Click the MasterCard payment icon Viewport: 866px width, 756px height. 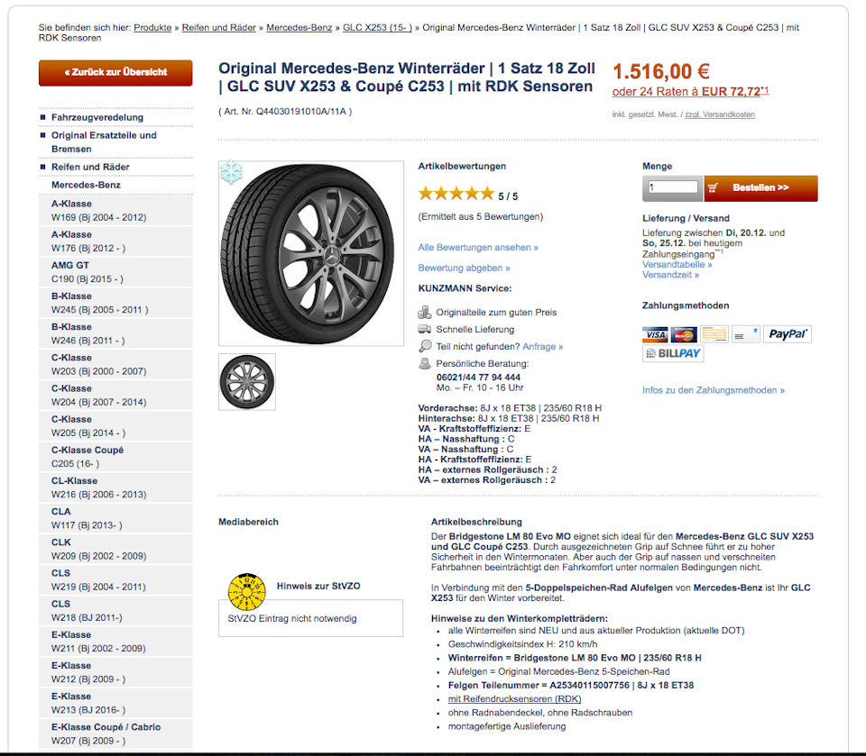click(x=684, y=334)
